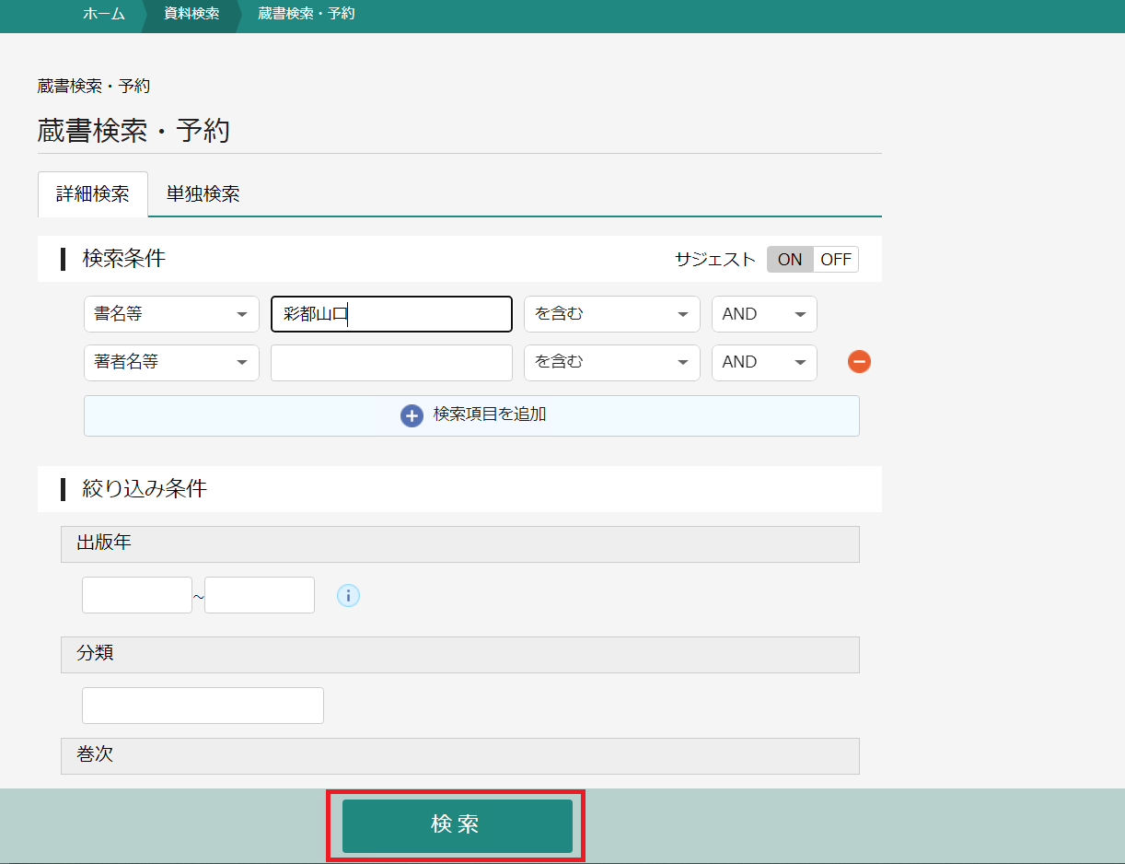Click the orange minus remove-row icon
The image size is (1125, 864).
(x=859, y=362)
